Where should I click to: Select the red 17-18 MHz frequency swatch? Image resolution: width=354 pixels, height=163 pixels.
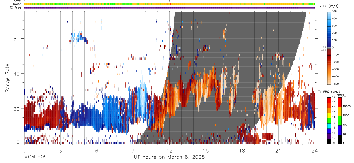(x=329, y=100)
